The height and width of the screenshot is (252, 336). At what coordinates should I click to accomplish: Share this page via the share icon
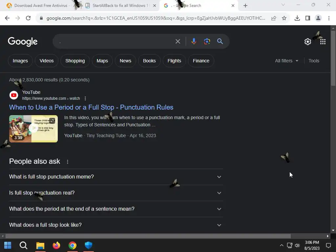274,18
